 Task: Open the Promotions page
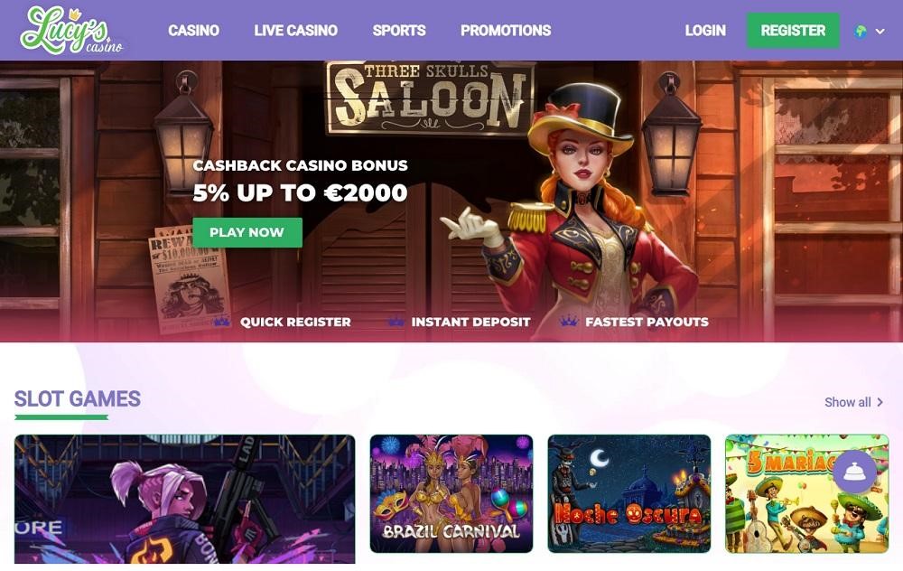click(x=506, y=31)
